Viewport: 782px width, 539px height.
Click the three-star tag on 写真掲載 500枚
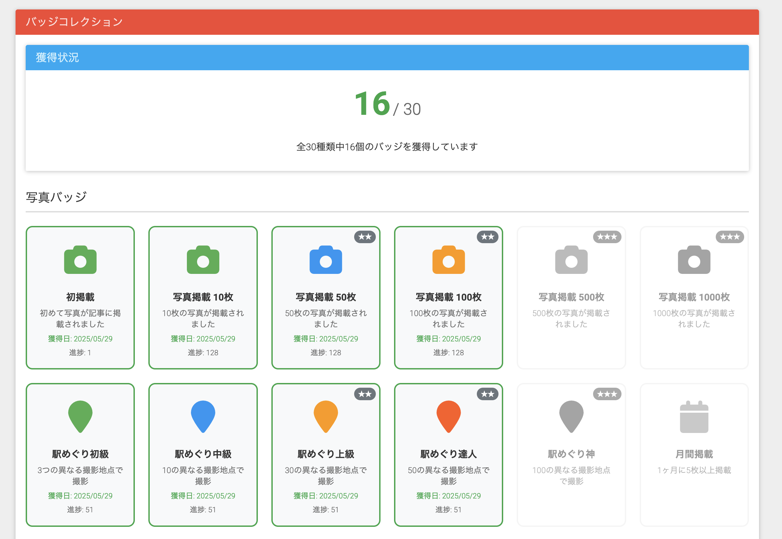[x=607, y=237]
